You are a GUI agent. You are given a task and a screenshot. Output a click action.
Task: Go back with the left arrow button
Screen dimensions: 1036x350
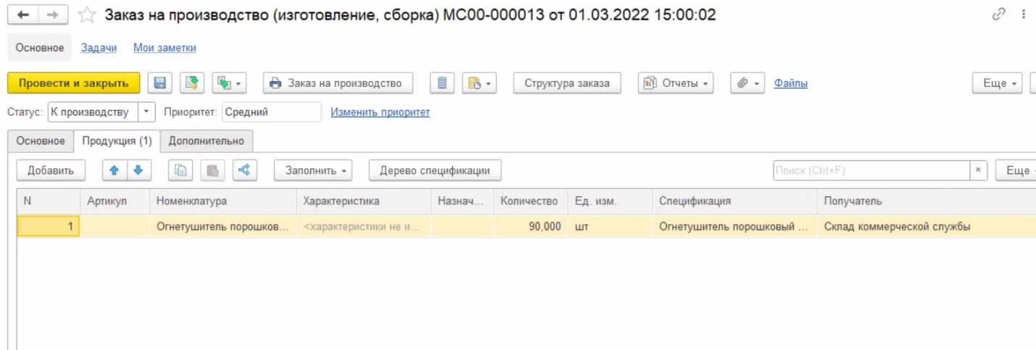[22, 14]
